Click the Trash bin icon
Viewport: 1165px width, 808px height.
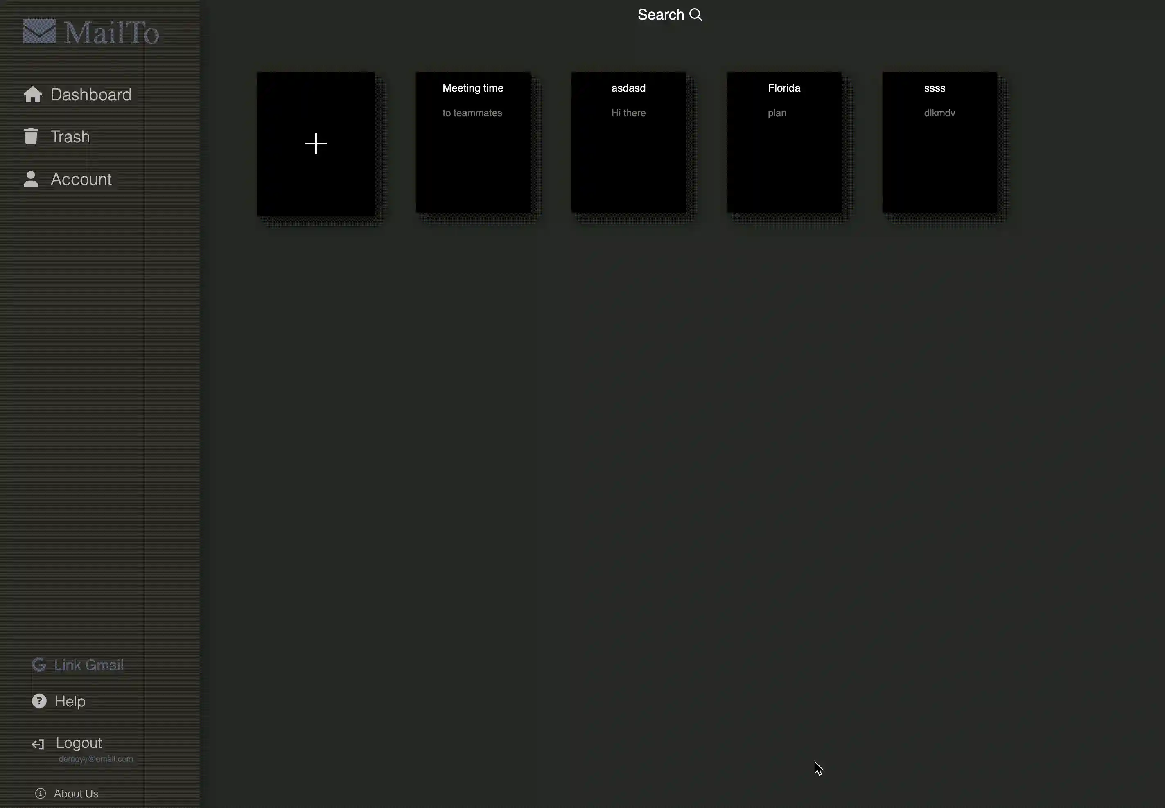[x=31, y=137]
